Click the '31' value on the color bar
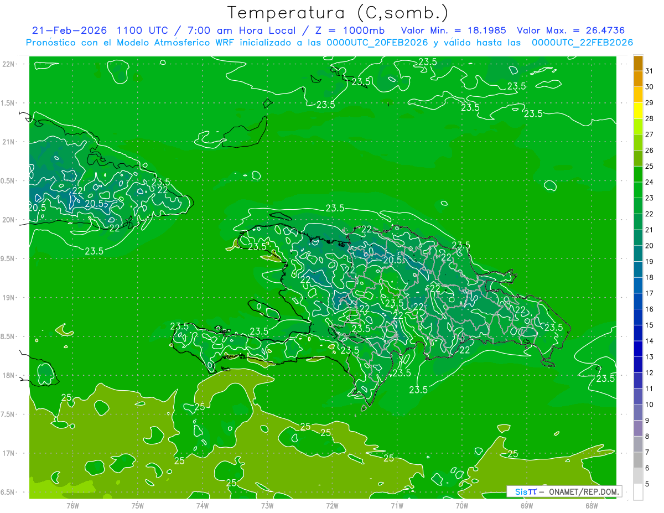 click(649, 71)
